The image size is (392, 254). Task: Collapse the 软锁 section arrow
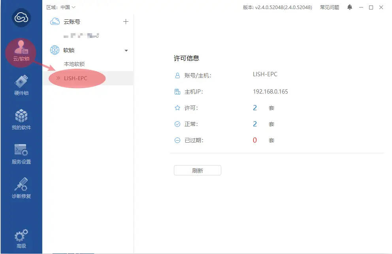pyautogui.click(x=126, y=51)
